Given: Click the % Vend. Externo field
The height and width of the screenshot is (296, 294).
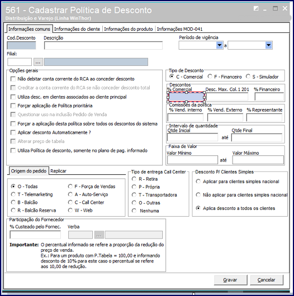Looking at the screenshot, I should tap(225, 118).
